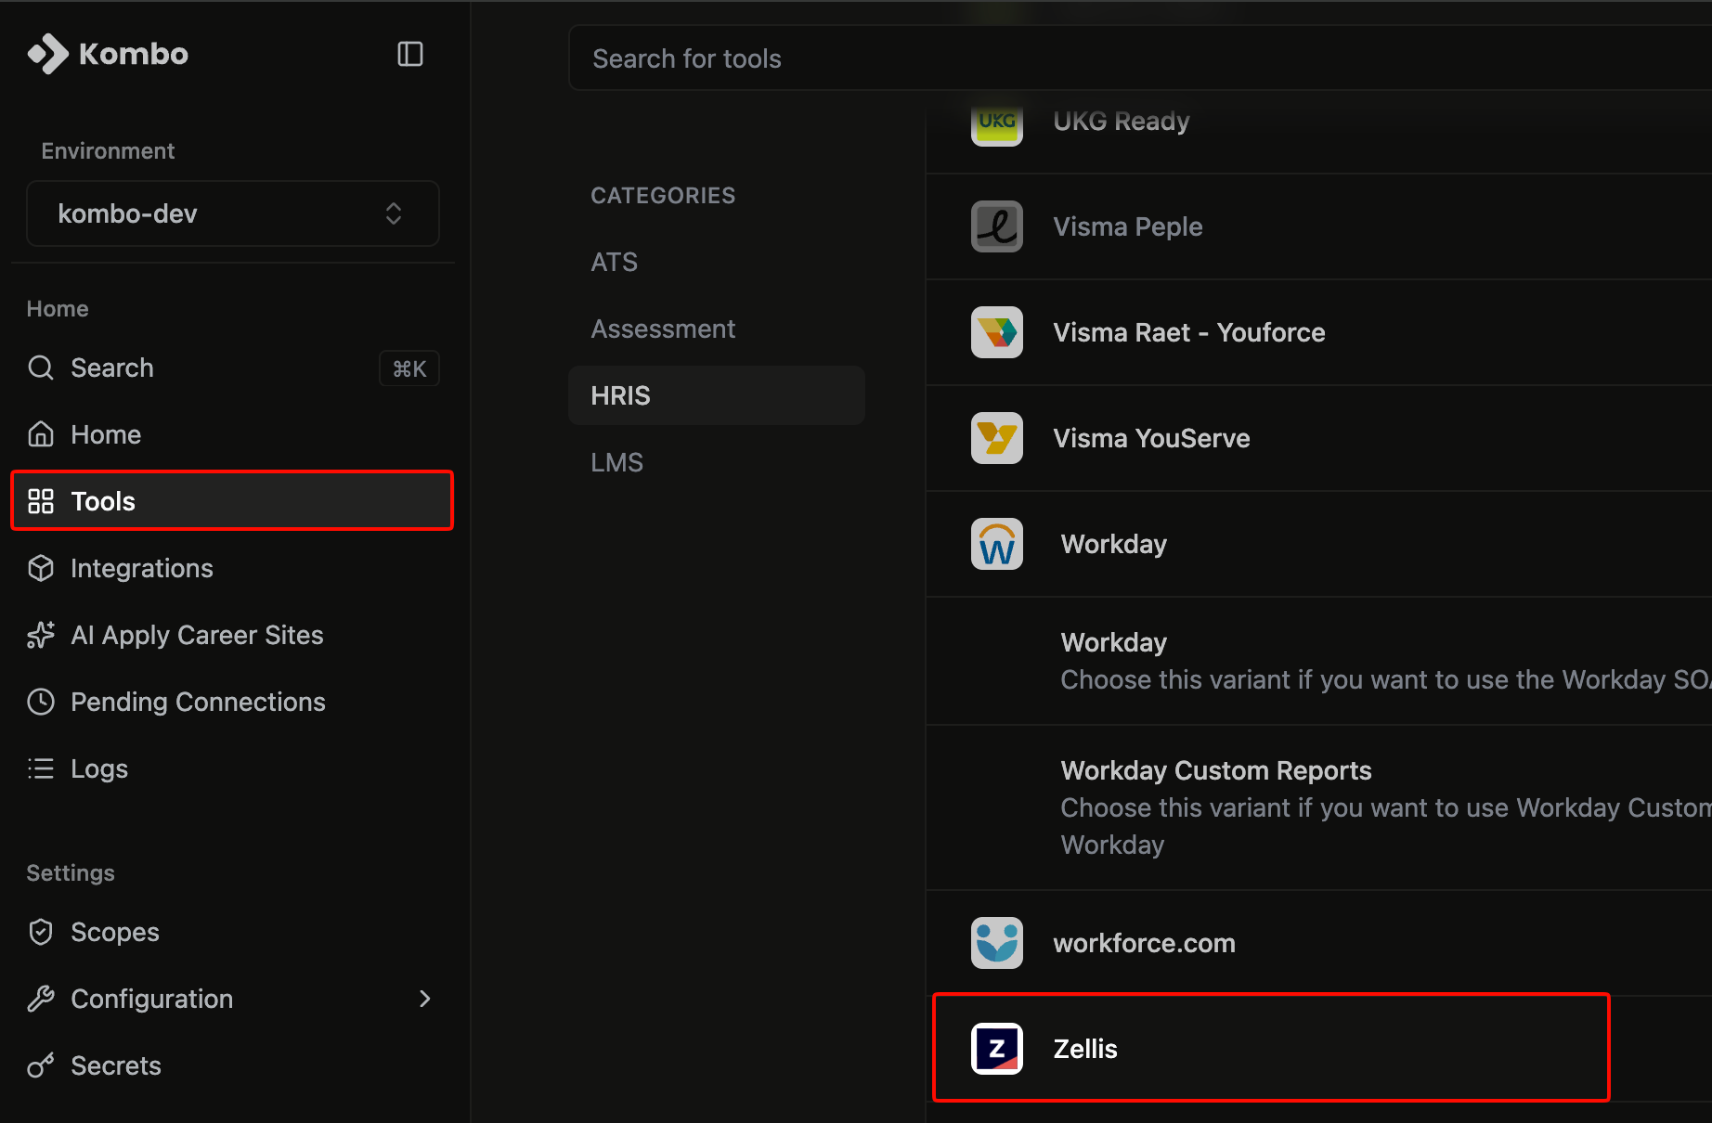Open the Integrations page
1712x1123 pixels.
232,568
